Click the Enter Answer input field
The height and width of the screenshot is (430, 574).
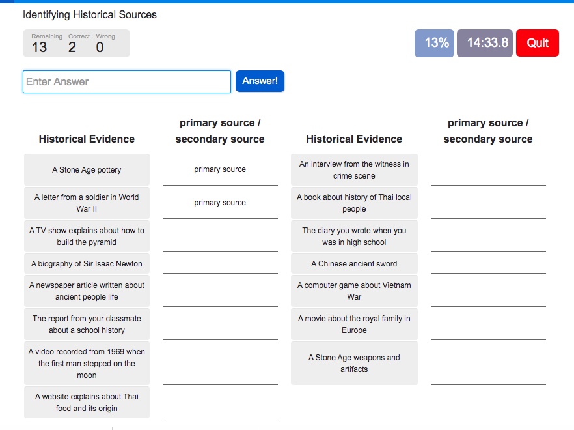point(127,81)
